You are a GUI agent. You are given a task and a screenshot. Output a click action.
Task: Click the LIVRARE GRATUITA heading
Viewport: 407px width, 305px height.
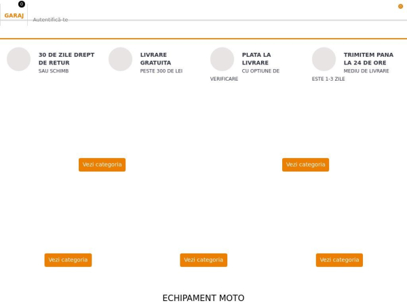click(155, 59)
